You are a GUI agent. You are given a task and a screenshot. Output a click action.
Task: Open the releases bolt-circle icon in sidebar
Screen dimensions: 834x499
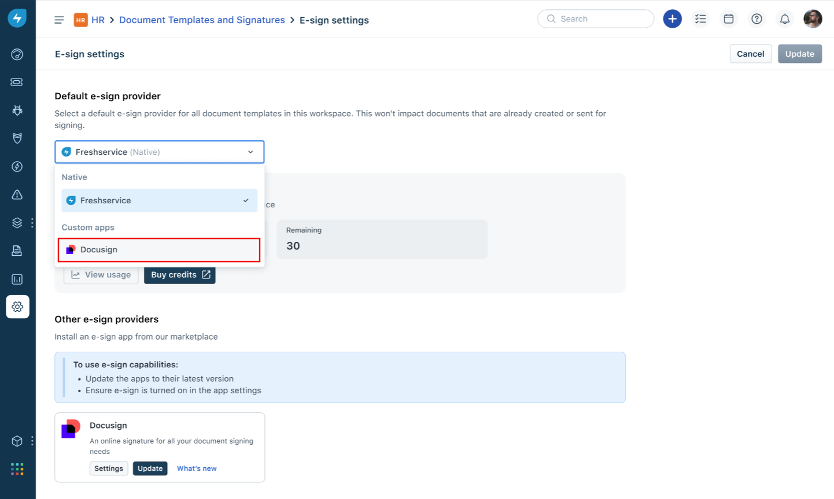(17, 166)
